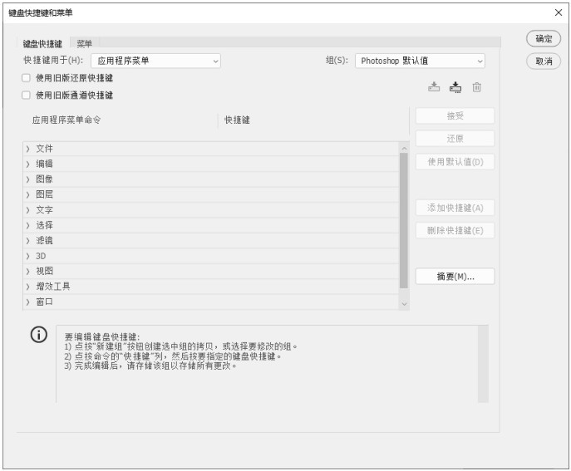Click the 组(S): label

pyautogui.click(x=337, y=60)
